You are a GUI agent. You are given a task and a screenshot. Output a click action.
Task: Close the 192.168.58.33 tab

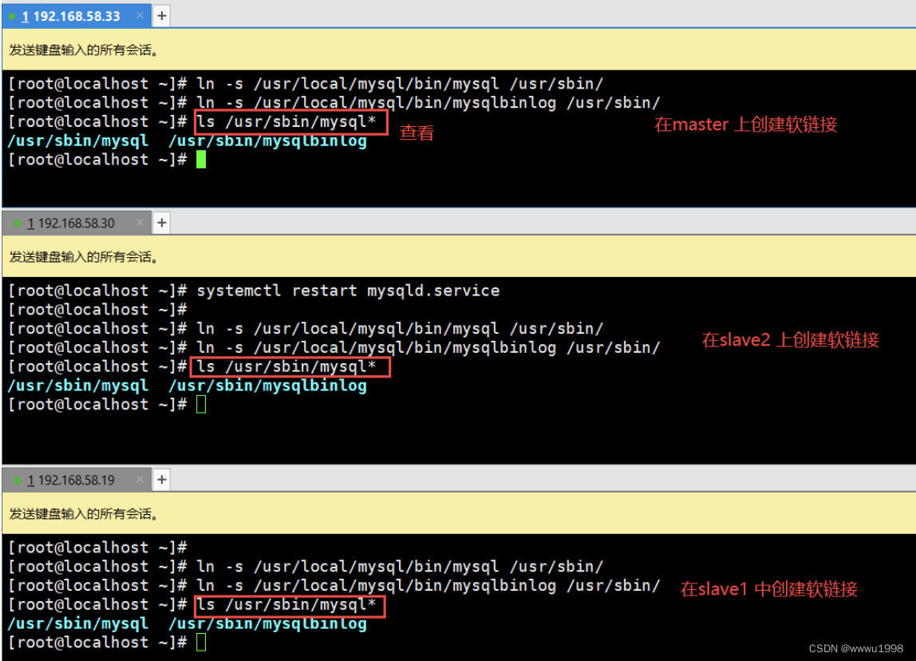click(x=140, y=16)
